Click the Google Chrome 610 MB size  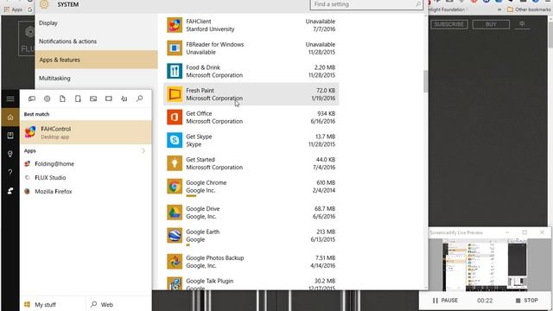326,182
